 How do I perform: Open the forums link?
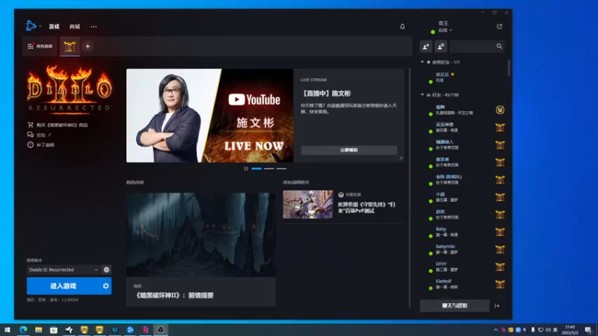(x=40, y=135)
